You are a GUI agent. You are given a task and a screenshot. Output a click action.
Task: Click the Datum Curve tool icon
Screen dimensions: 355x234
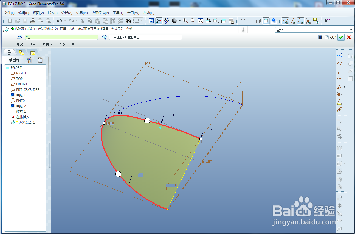(x=339, y=79)
